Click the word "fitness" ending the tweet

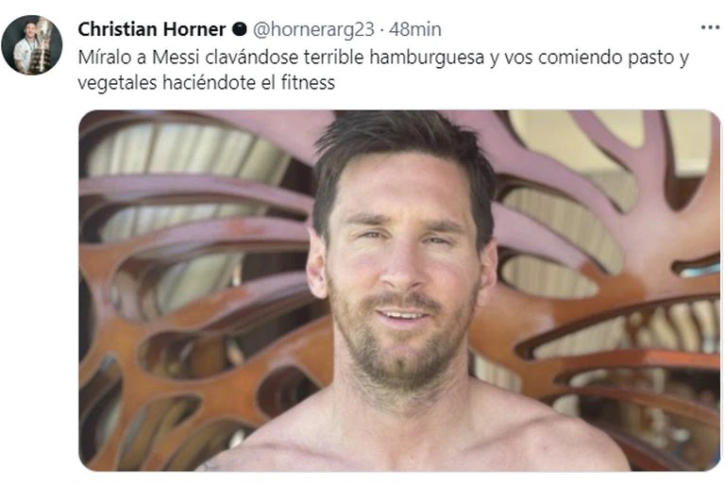tap(308, 83)
